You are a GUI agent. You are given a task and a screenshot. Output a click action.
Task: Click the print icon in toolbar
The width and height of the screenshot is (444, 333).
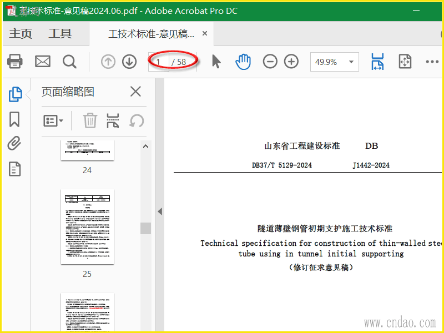point(15,61)
